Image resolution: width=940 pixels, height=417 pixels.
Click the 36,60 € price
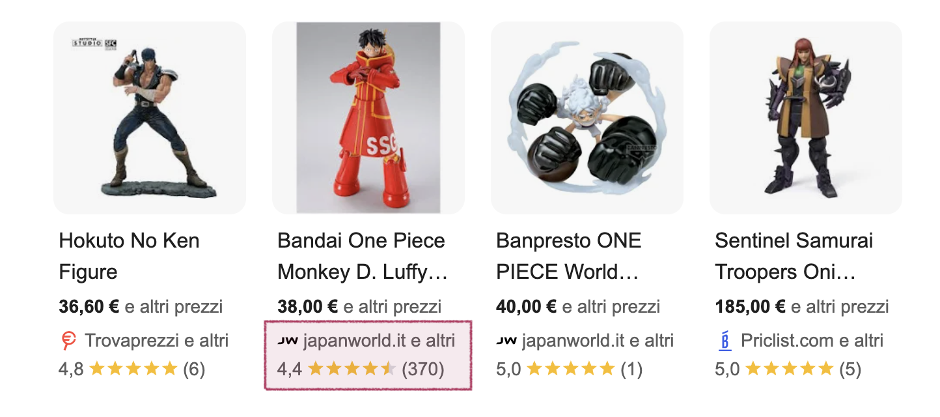click(x=89, y=307)
